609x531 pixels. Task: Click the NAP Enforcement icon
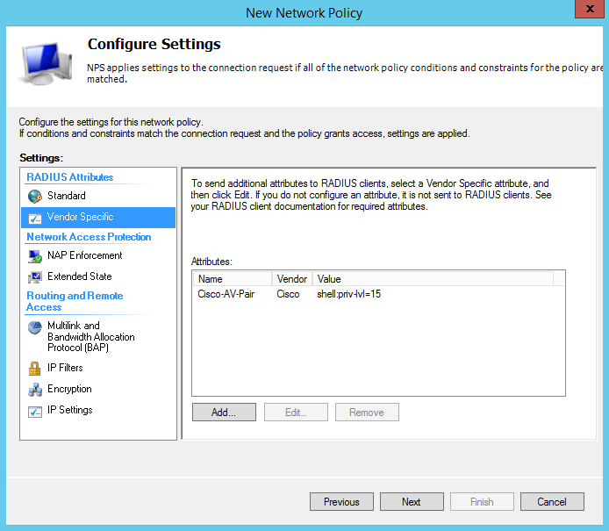(x=34, y=256)
